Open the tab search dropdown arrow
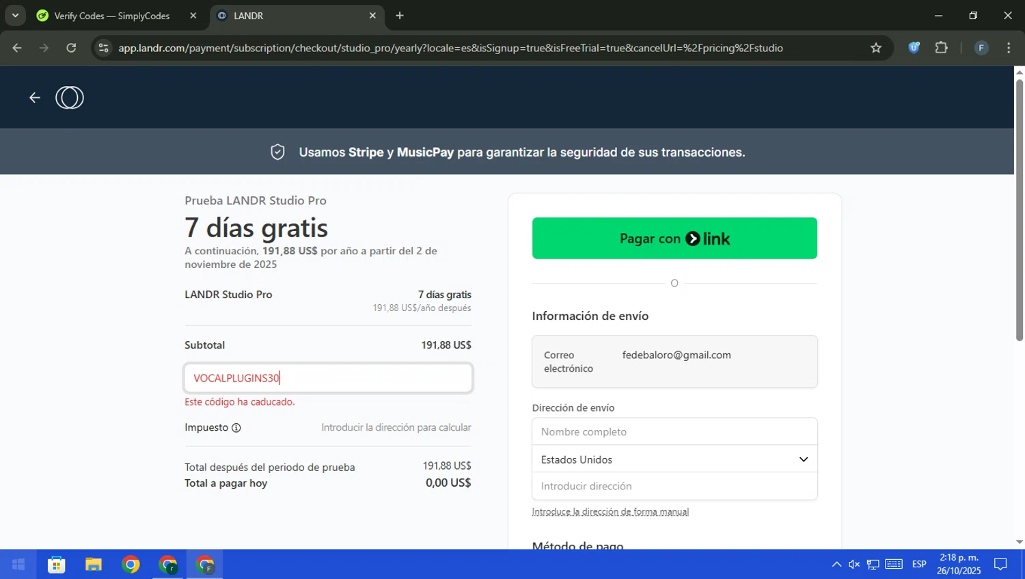The height and width of the screenshot is (579, 1025). click(x=15, y=15)
